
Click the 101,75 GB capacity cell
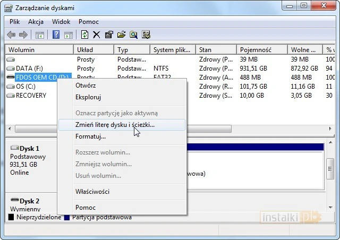[x=253, y=87]
